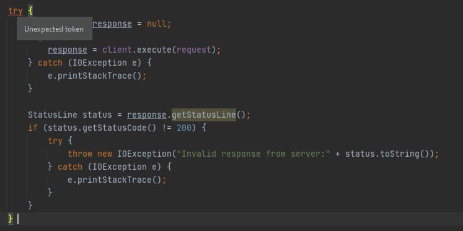Click 'throw' keyword

[80, 154]
